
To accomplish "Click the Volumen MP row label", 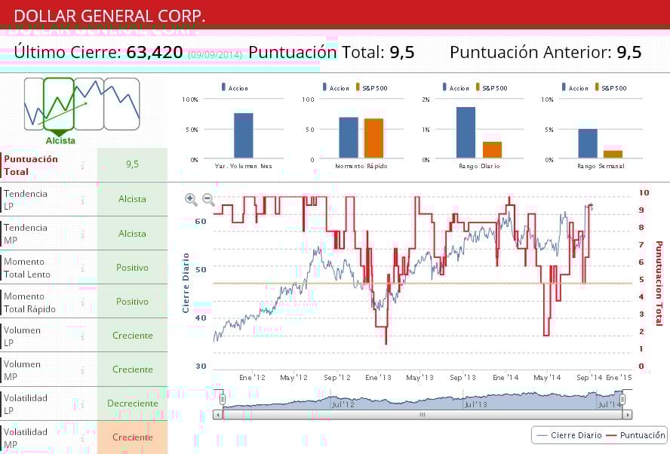I will point(22,370).
